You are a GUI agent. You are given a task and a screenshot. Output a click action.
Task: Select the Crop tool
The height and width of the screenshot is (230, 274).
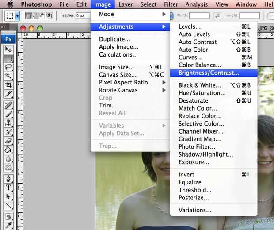[8, 85]
